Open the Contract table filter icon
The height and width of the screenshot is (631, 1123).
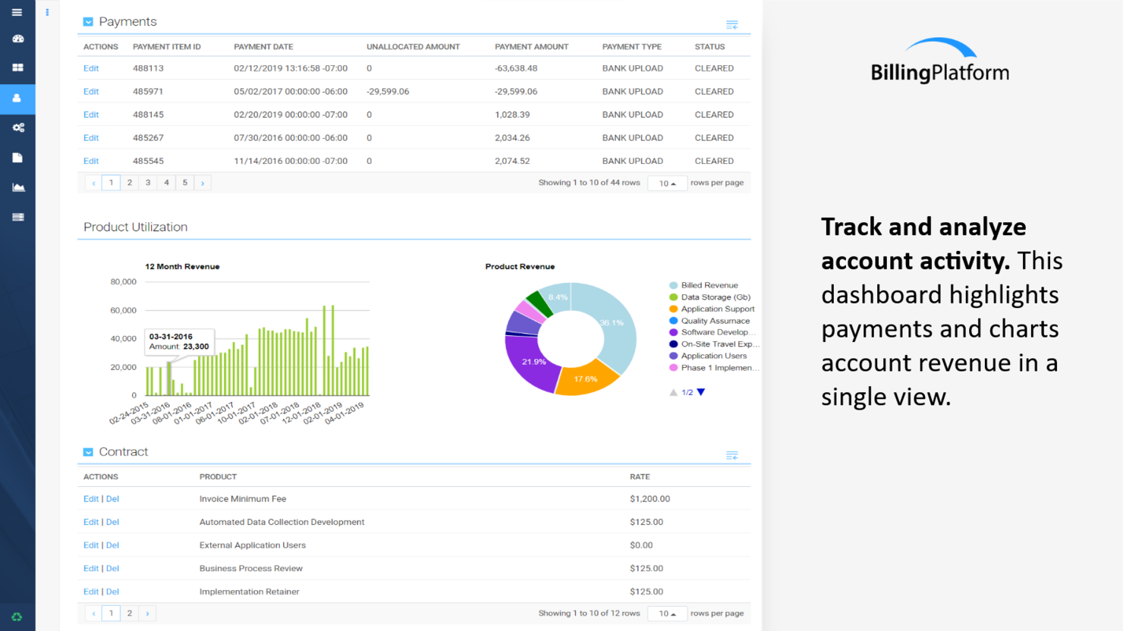coord(731,455)
